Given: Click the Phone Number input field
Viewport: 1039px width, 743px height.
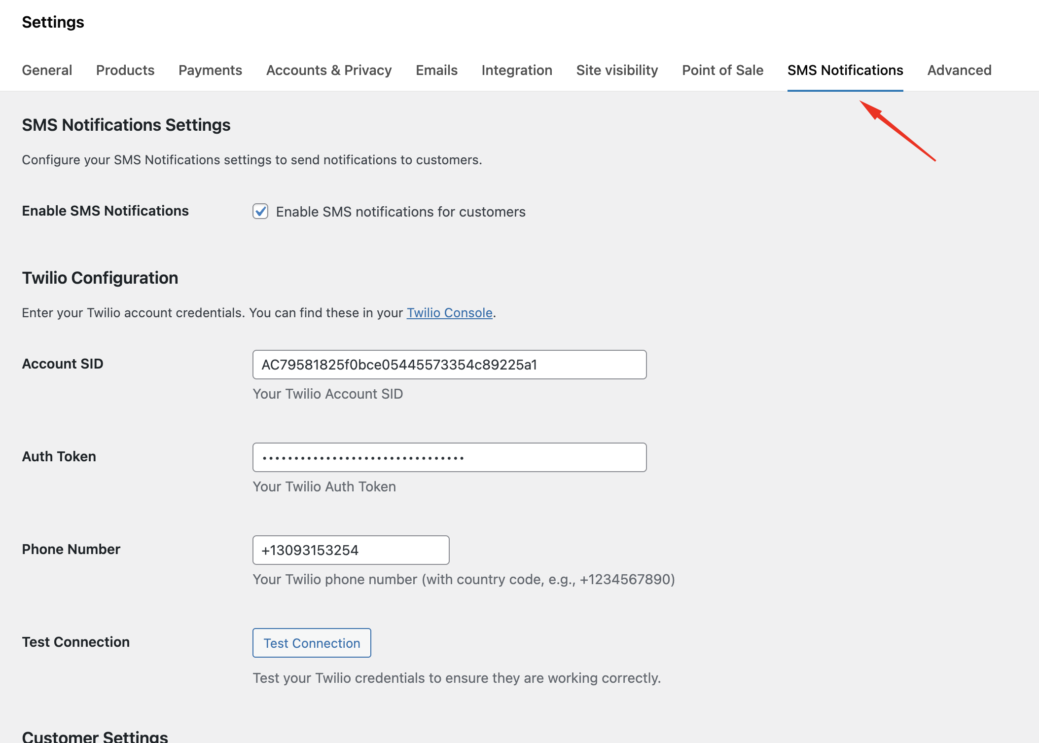Looking at the screenshot, I should 351,550.
